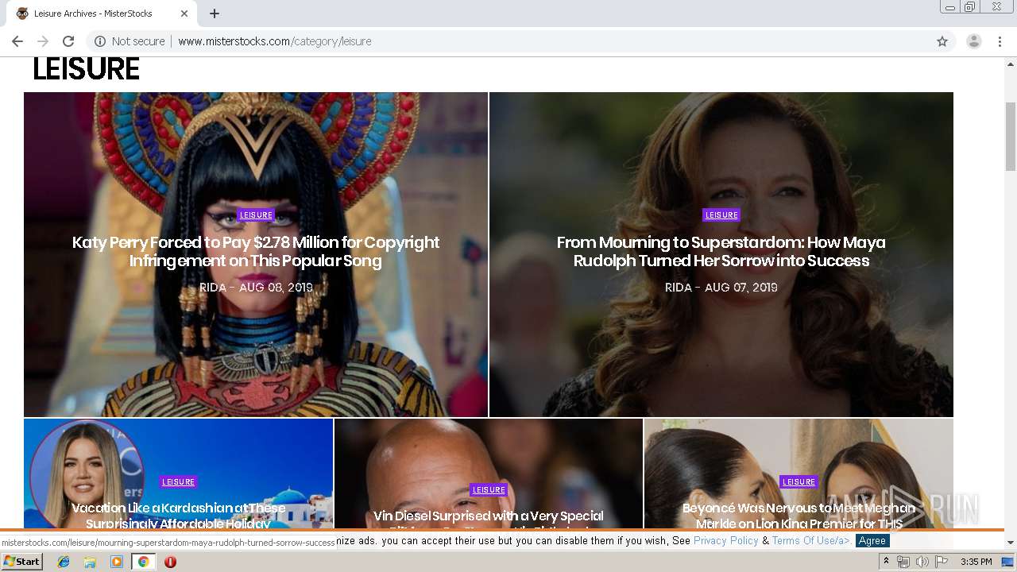Open the network tray icon
The image size is (1017, 572).
coord(903,562)
